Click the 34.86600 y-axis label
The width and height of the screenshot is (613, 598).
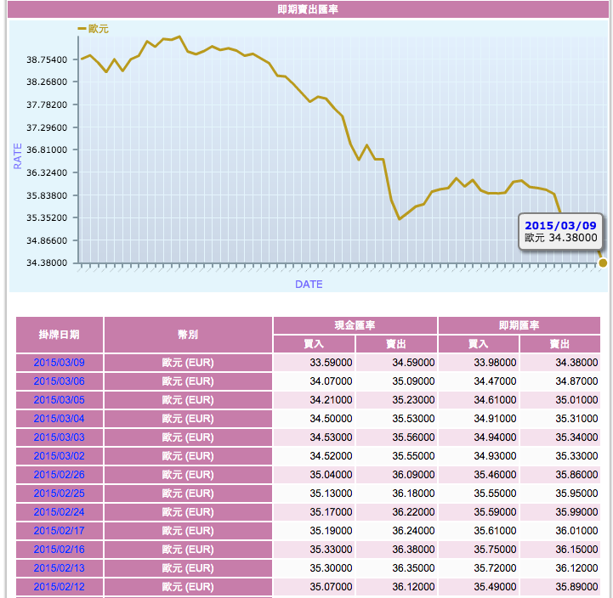pos(47,240)
